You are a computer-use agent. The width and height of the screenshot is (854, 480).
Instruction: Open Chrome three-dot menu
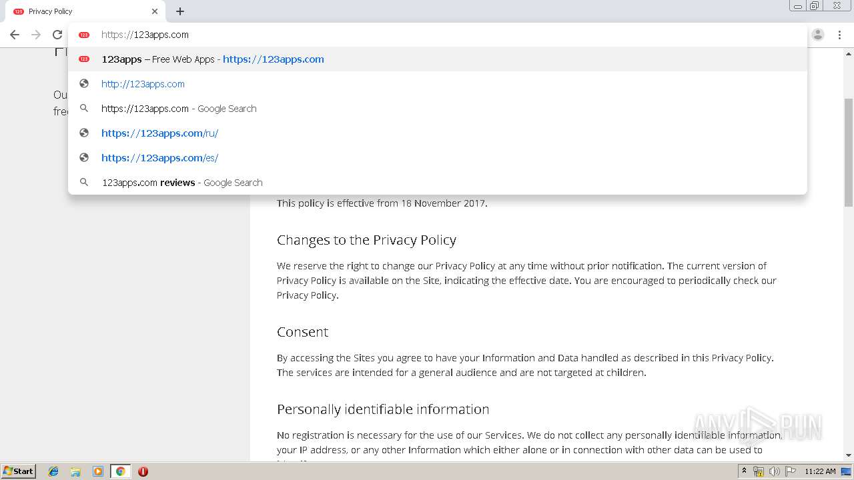tap(840, 35)
